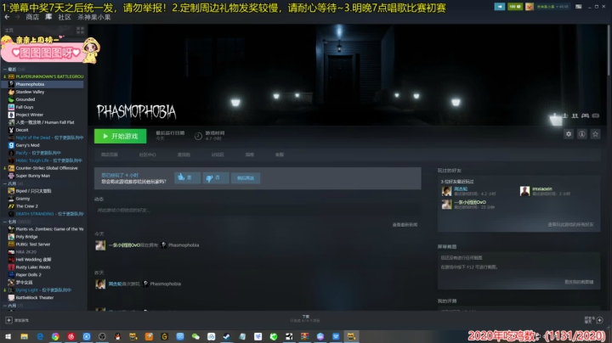Click the 稍后再说 (ask later) button
This screenshot has width=612, height=343.
[246, 177]
